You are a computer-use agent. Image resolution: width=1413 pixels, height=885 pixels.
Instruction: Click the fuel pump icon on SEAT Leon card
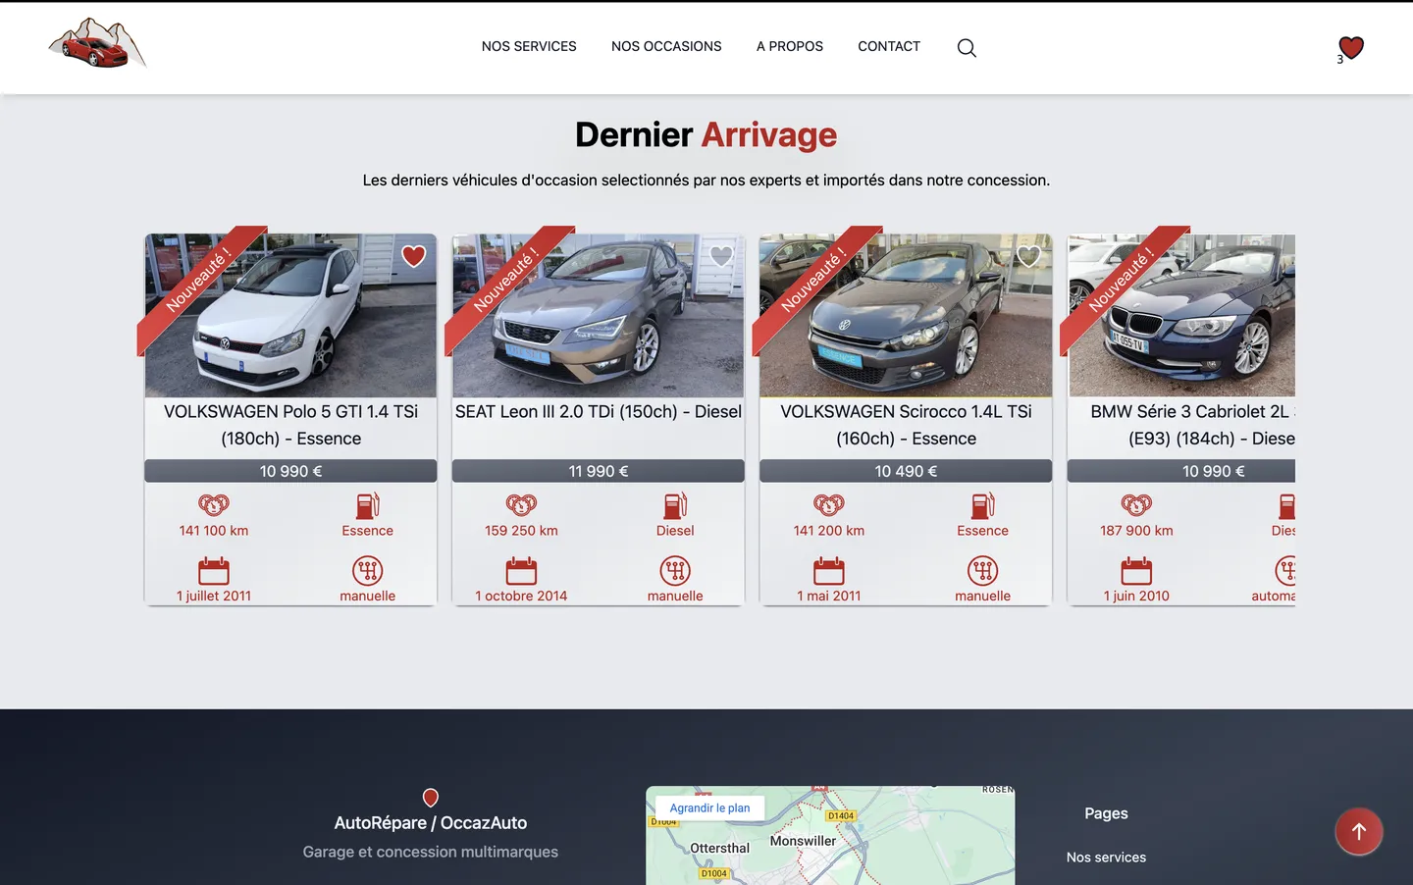675,505
